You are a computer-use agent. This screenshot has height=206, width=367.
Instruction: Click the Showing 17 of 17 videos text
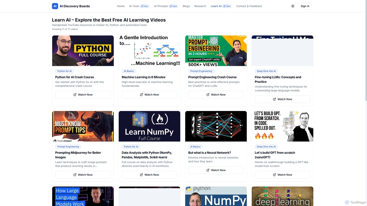click(65, 29)
